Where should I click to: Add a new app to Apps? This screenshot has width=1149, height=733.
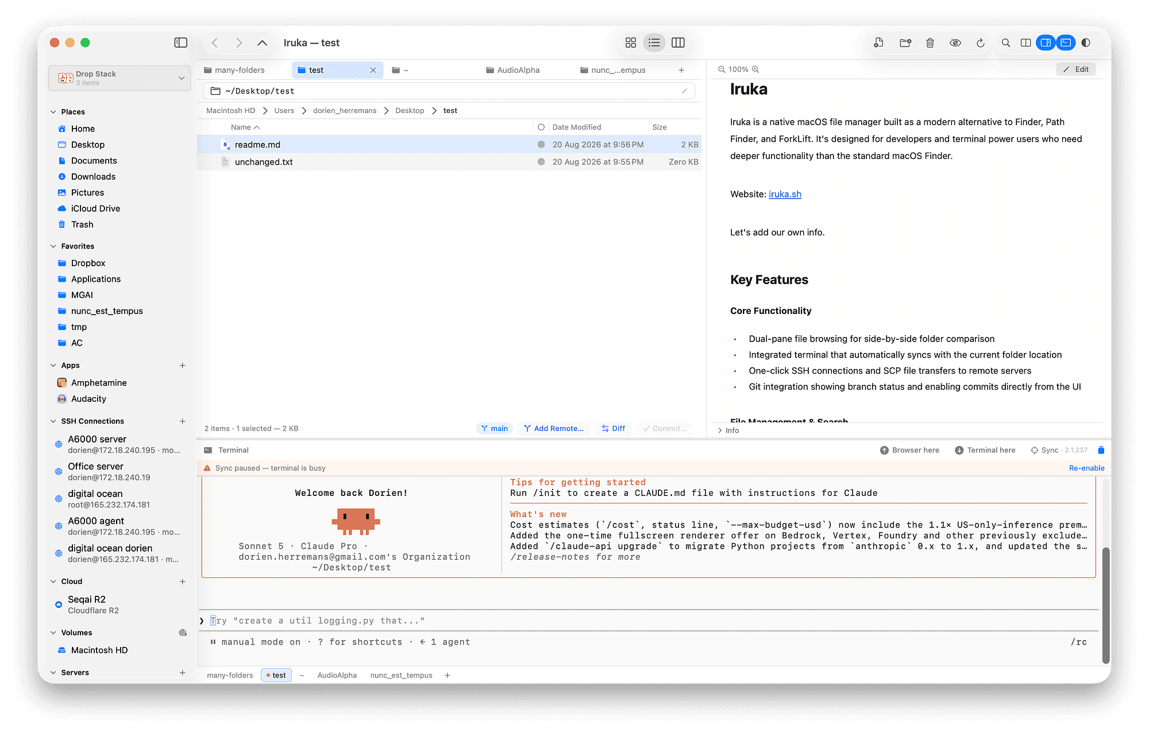coord(183,366)
